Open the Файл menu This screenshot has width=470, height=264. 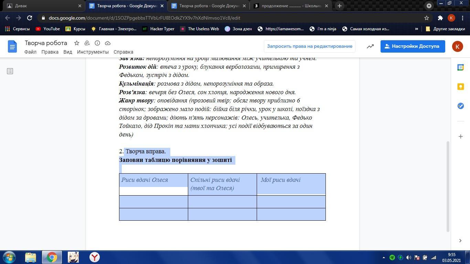[30, 52]
